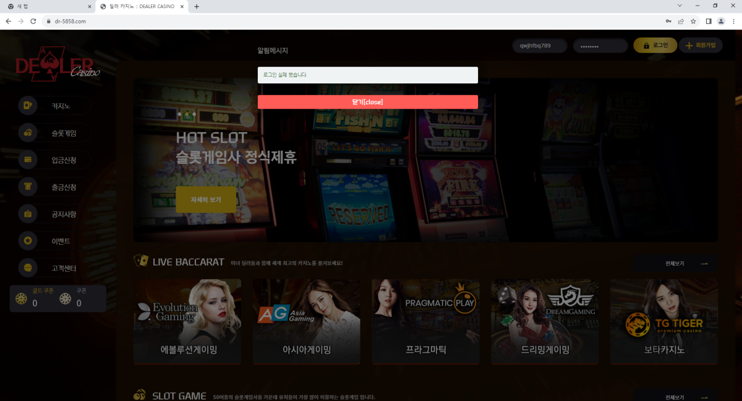Click the 출금신청 icon in sidebar
This screenshot has height=401, width=742.
pos(28,187)
